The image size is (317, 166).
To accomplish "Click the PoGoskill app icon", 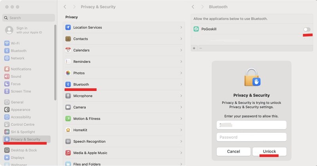I will [196, 29].
